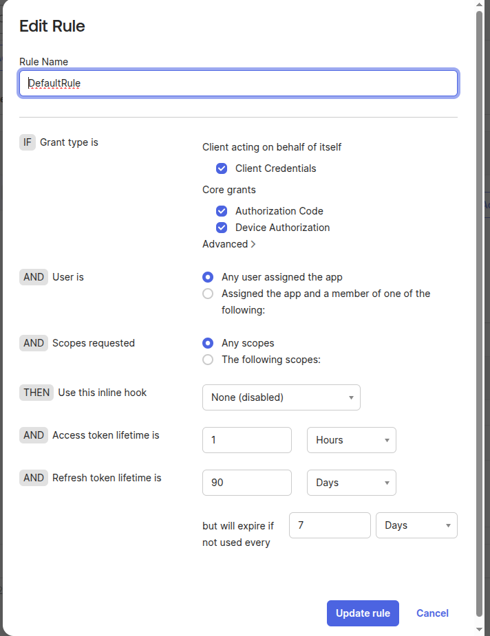Choose 'The following scopes' radio option
Image resolution: width=490 pixels, height=636 pixels.
pyautogui.click(x=208, y=360)
